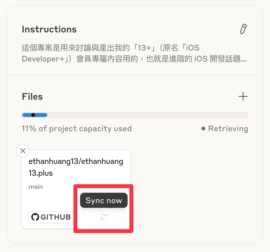Click the Retrieving status dot
Viewport: 270px width, 252px height.
tap(203, 128)
